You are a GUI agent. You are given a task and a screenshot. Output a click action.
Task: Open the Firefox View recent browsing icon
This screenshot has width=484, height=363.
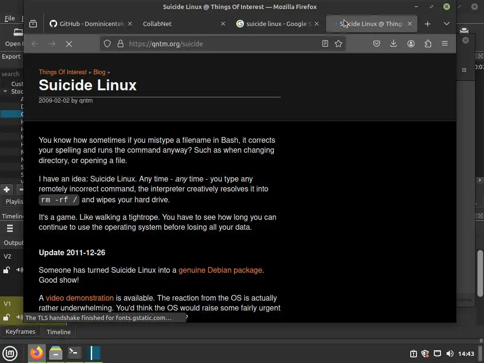point(33,24)
